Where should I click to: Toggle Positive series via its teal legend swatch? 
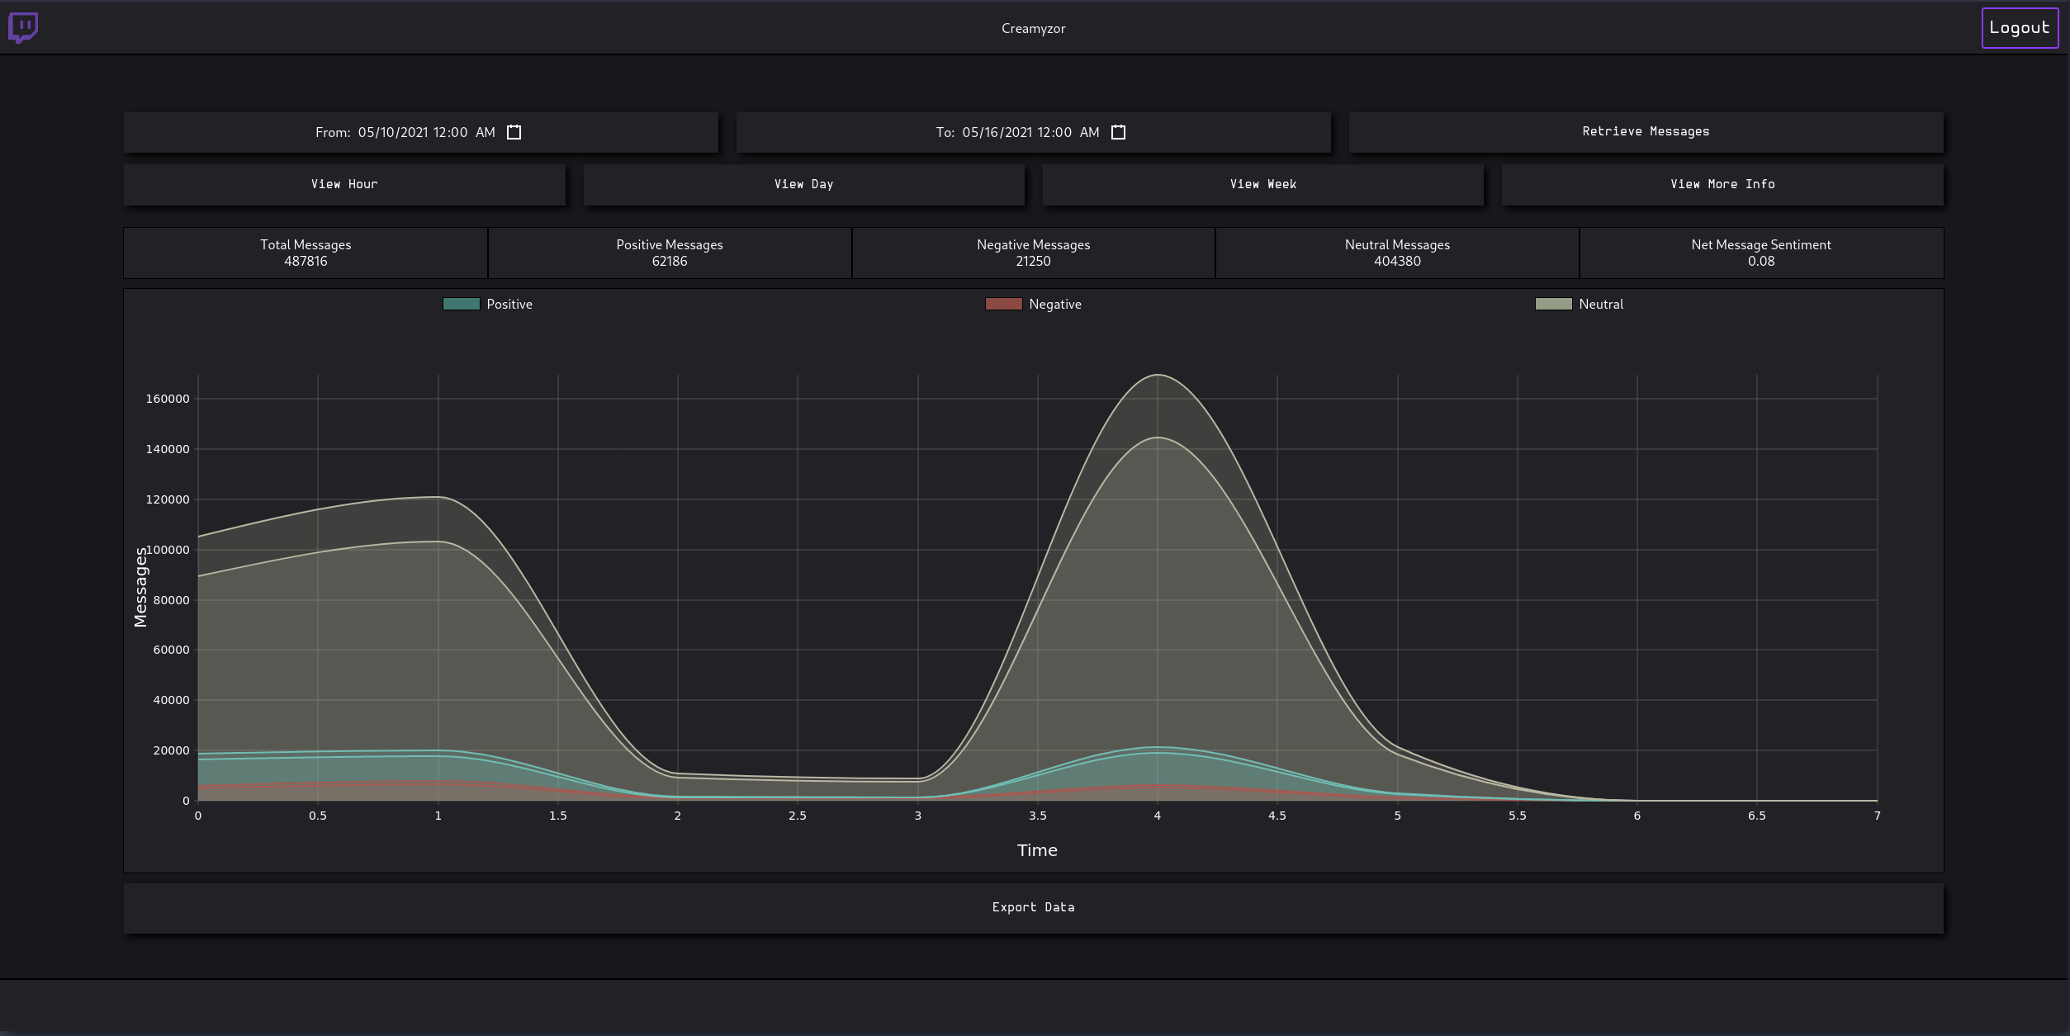461,304
